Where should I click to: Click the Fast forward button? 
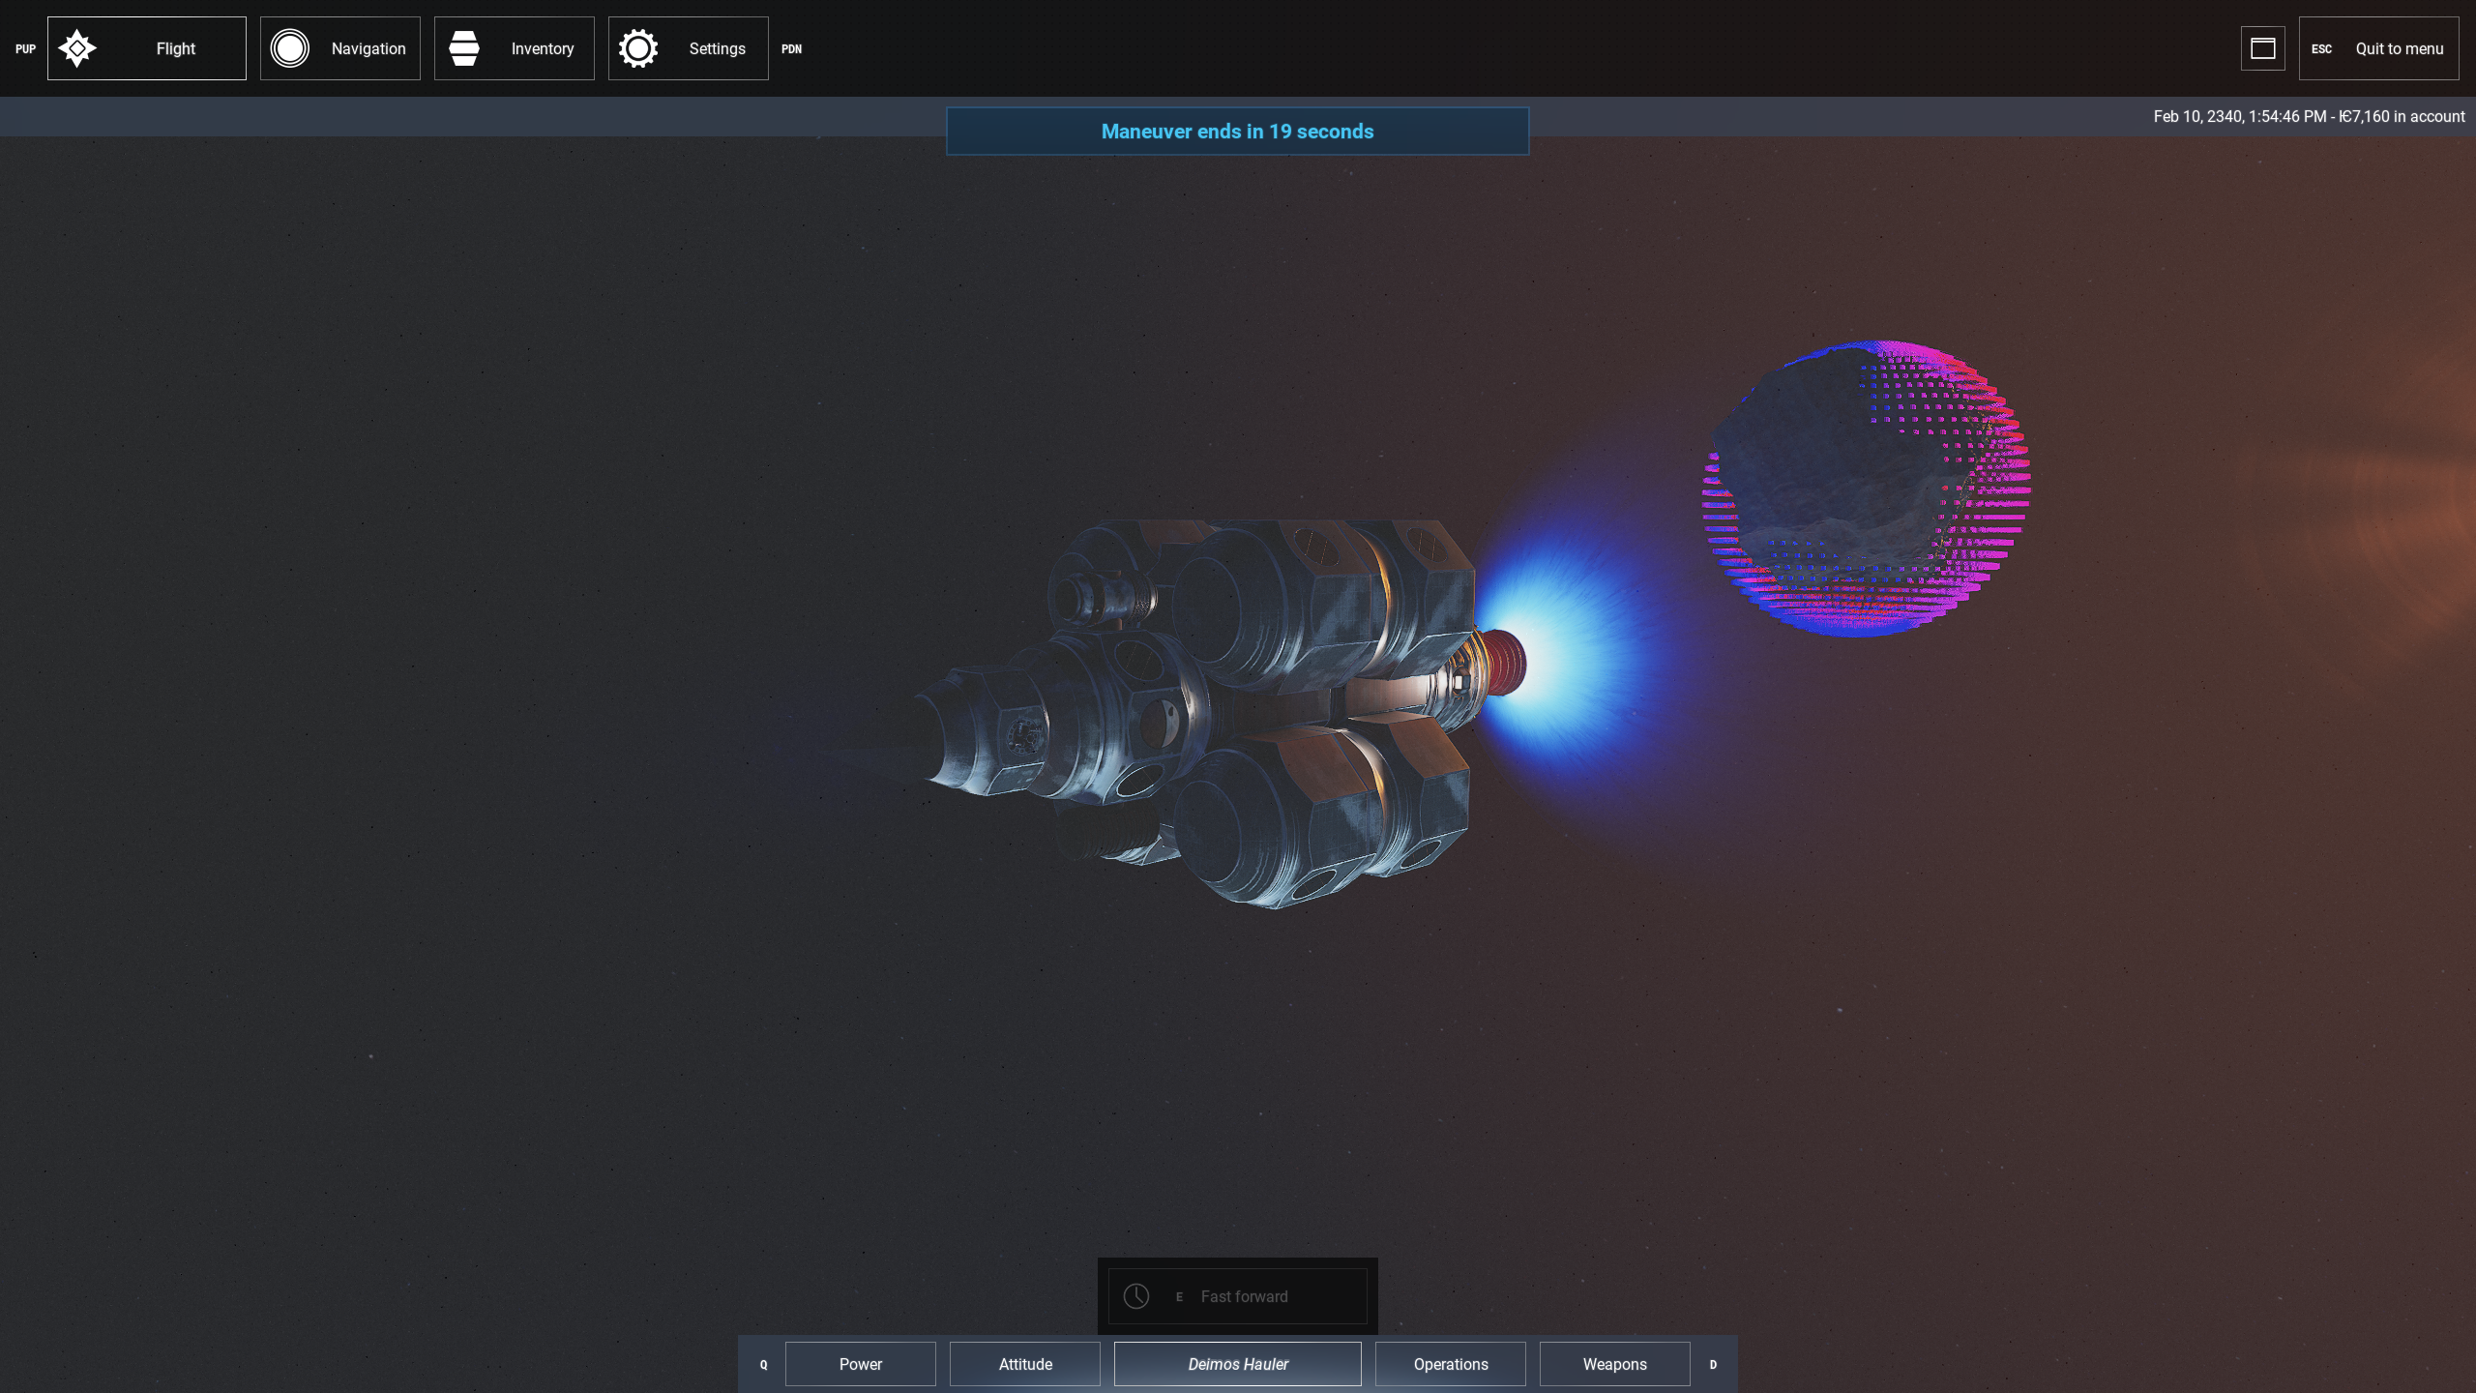coord(1244,1296)
